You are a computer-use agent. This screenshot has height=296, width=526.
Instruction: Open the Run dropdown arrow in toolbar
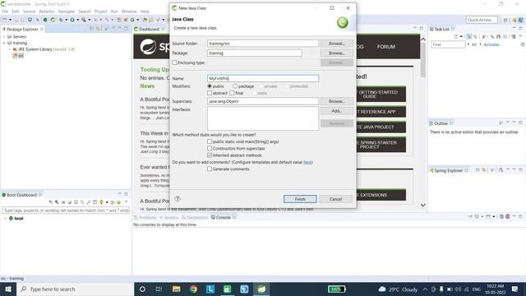pyautogui.click(x=78, y=20)
